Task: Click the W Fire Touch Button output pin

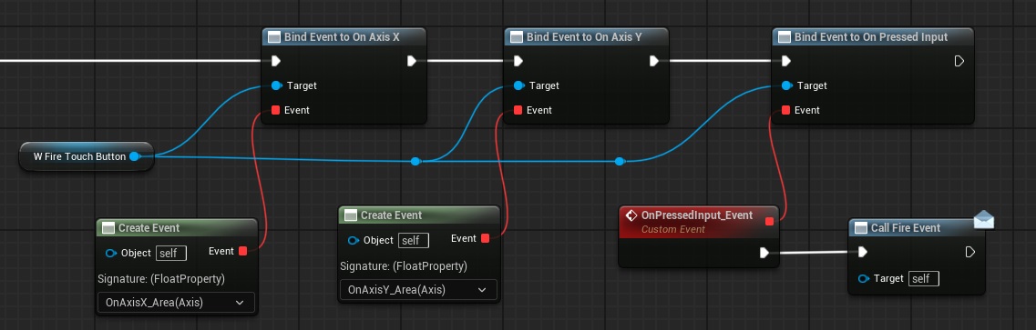Action: pyautogui.click(x=134, y=156)
